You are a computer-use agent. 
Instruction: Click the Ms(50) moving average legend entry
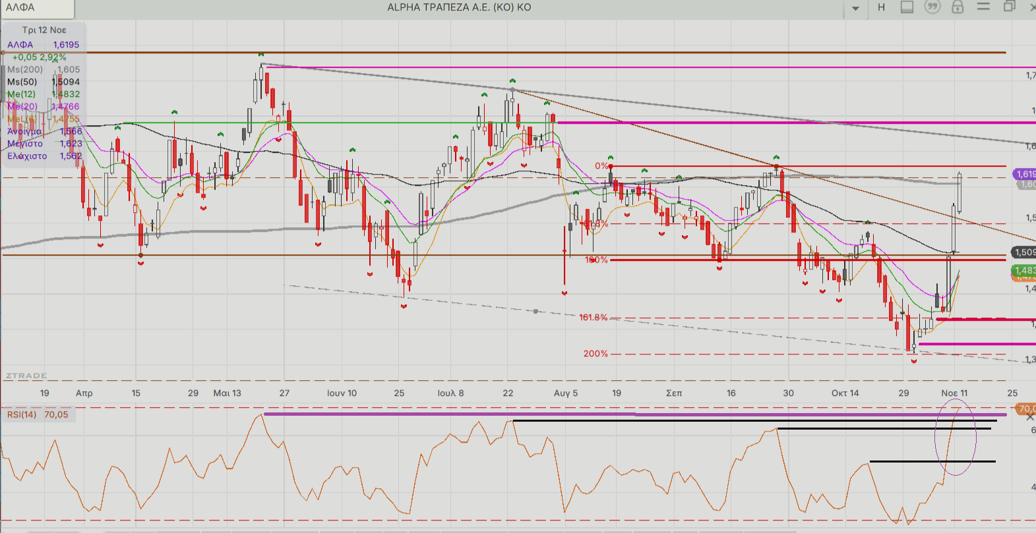[22, 82]
